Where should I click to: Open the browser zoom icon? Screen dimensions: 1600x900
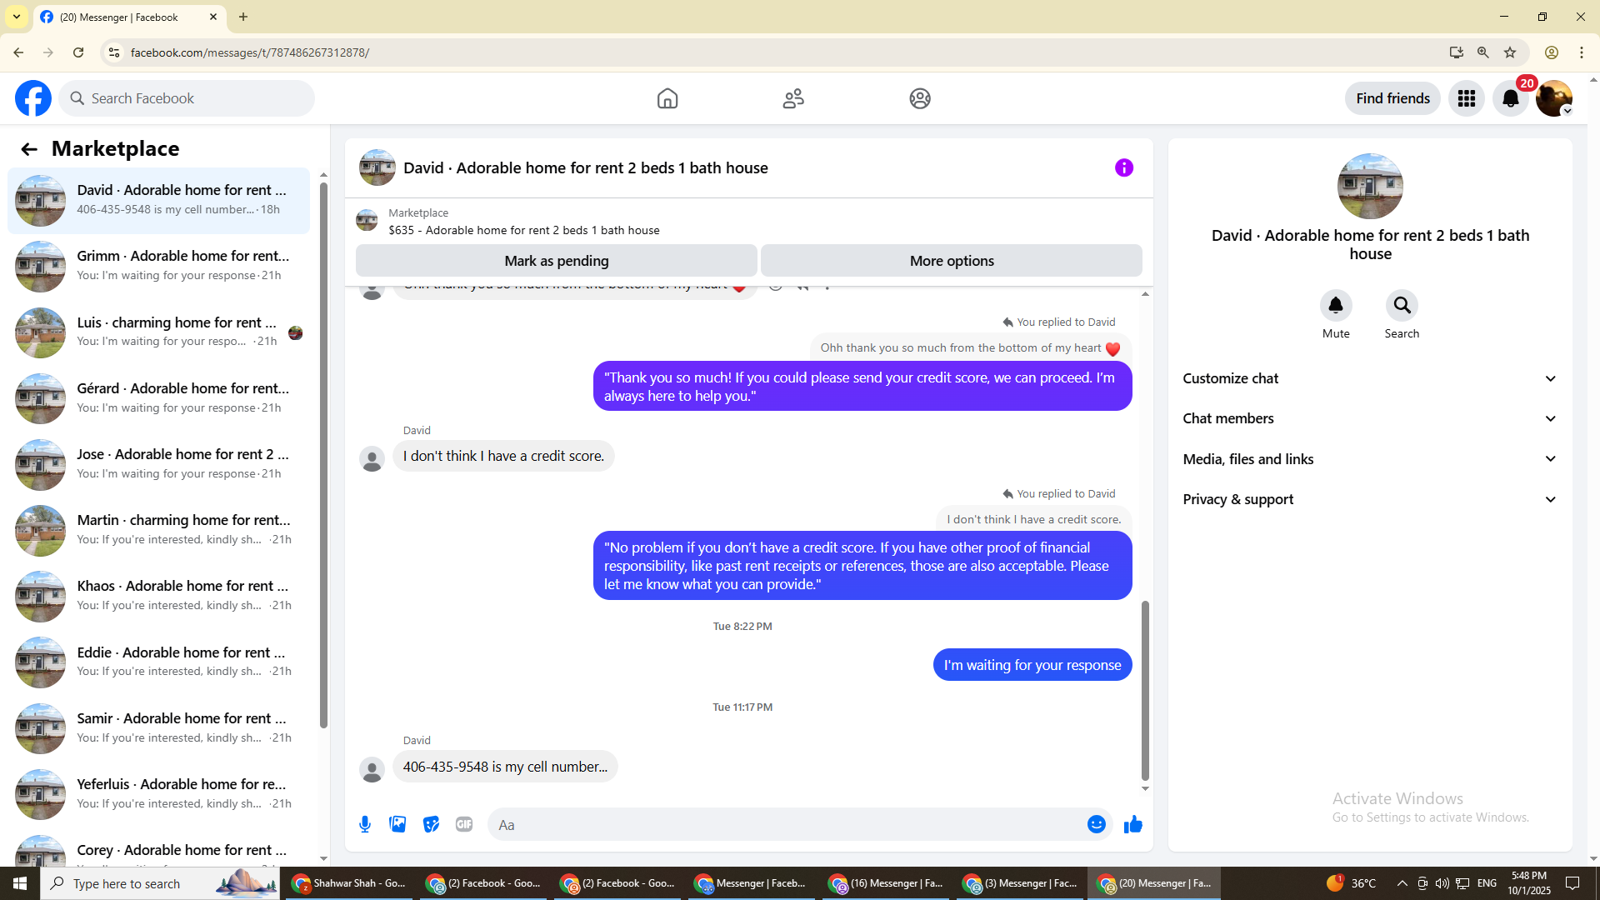pos(1483,52)
